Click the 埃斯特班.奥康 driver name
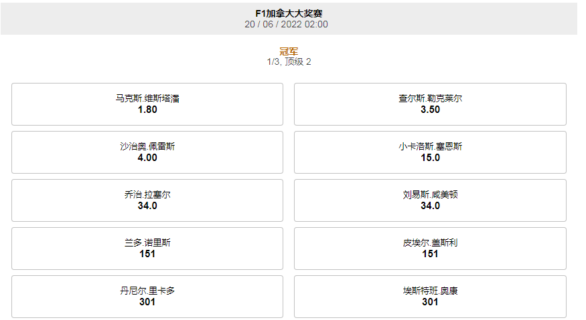Image resolution: width=586 pixels, height=320 pixels. point(430,291)
